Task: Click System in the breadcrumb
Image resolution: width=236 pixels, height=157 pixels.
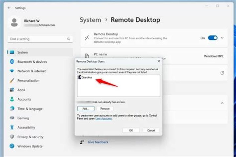Action: (90, 20)
